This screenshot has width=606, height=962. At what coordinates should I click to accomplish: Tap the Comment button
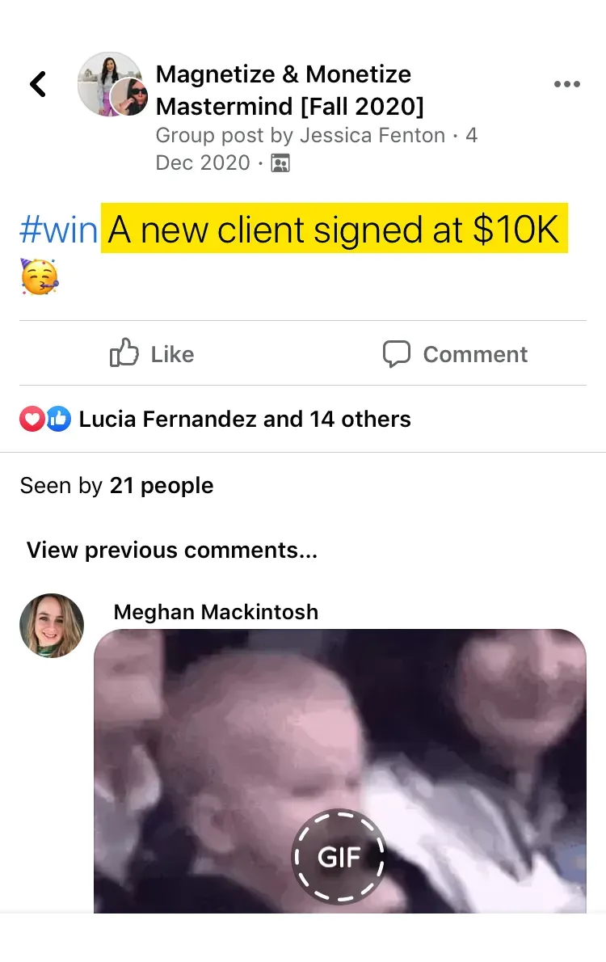pos(454,354)
